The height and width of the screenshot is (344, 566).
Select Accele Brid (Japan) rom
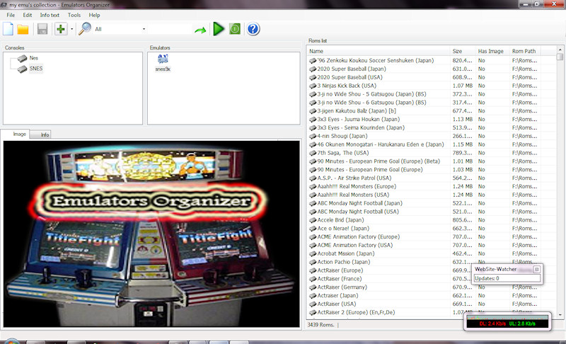click(x=340, y=220)
